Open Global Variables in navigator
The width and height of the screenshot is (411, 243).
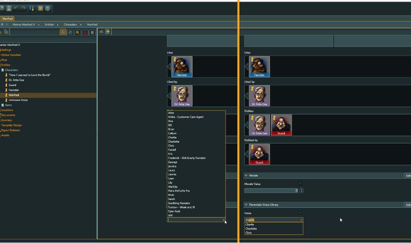[x=11, y=55]
